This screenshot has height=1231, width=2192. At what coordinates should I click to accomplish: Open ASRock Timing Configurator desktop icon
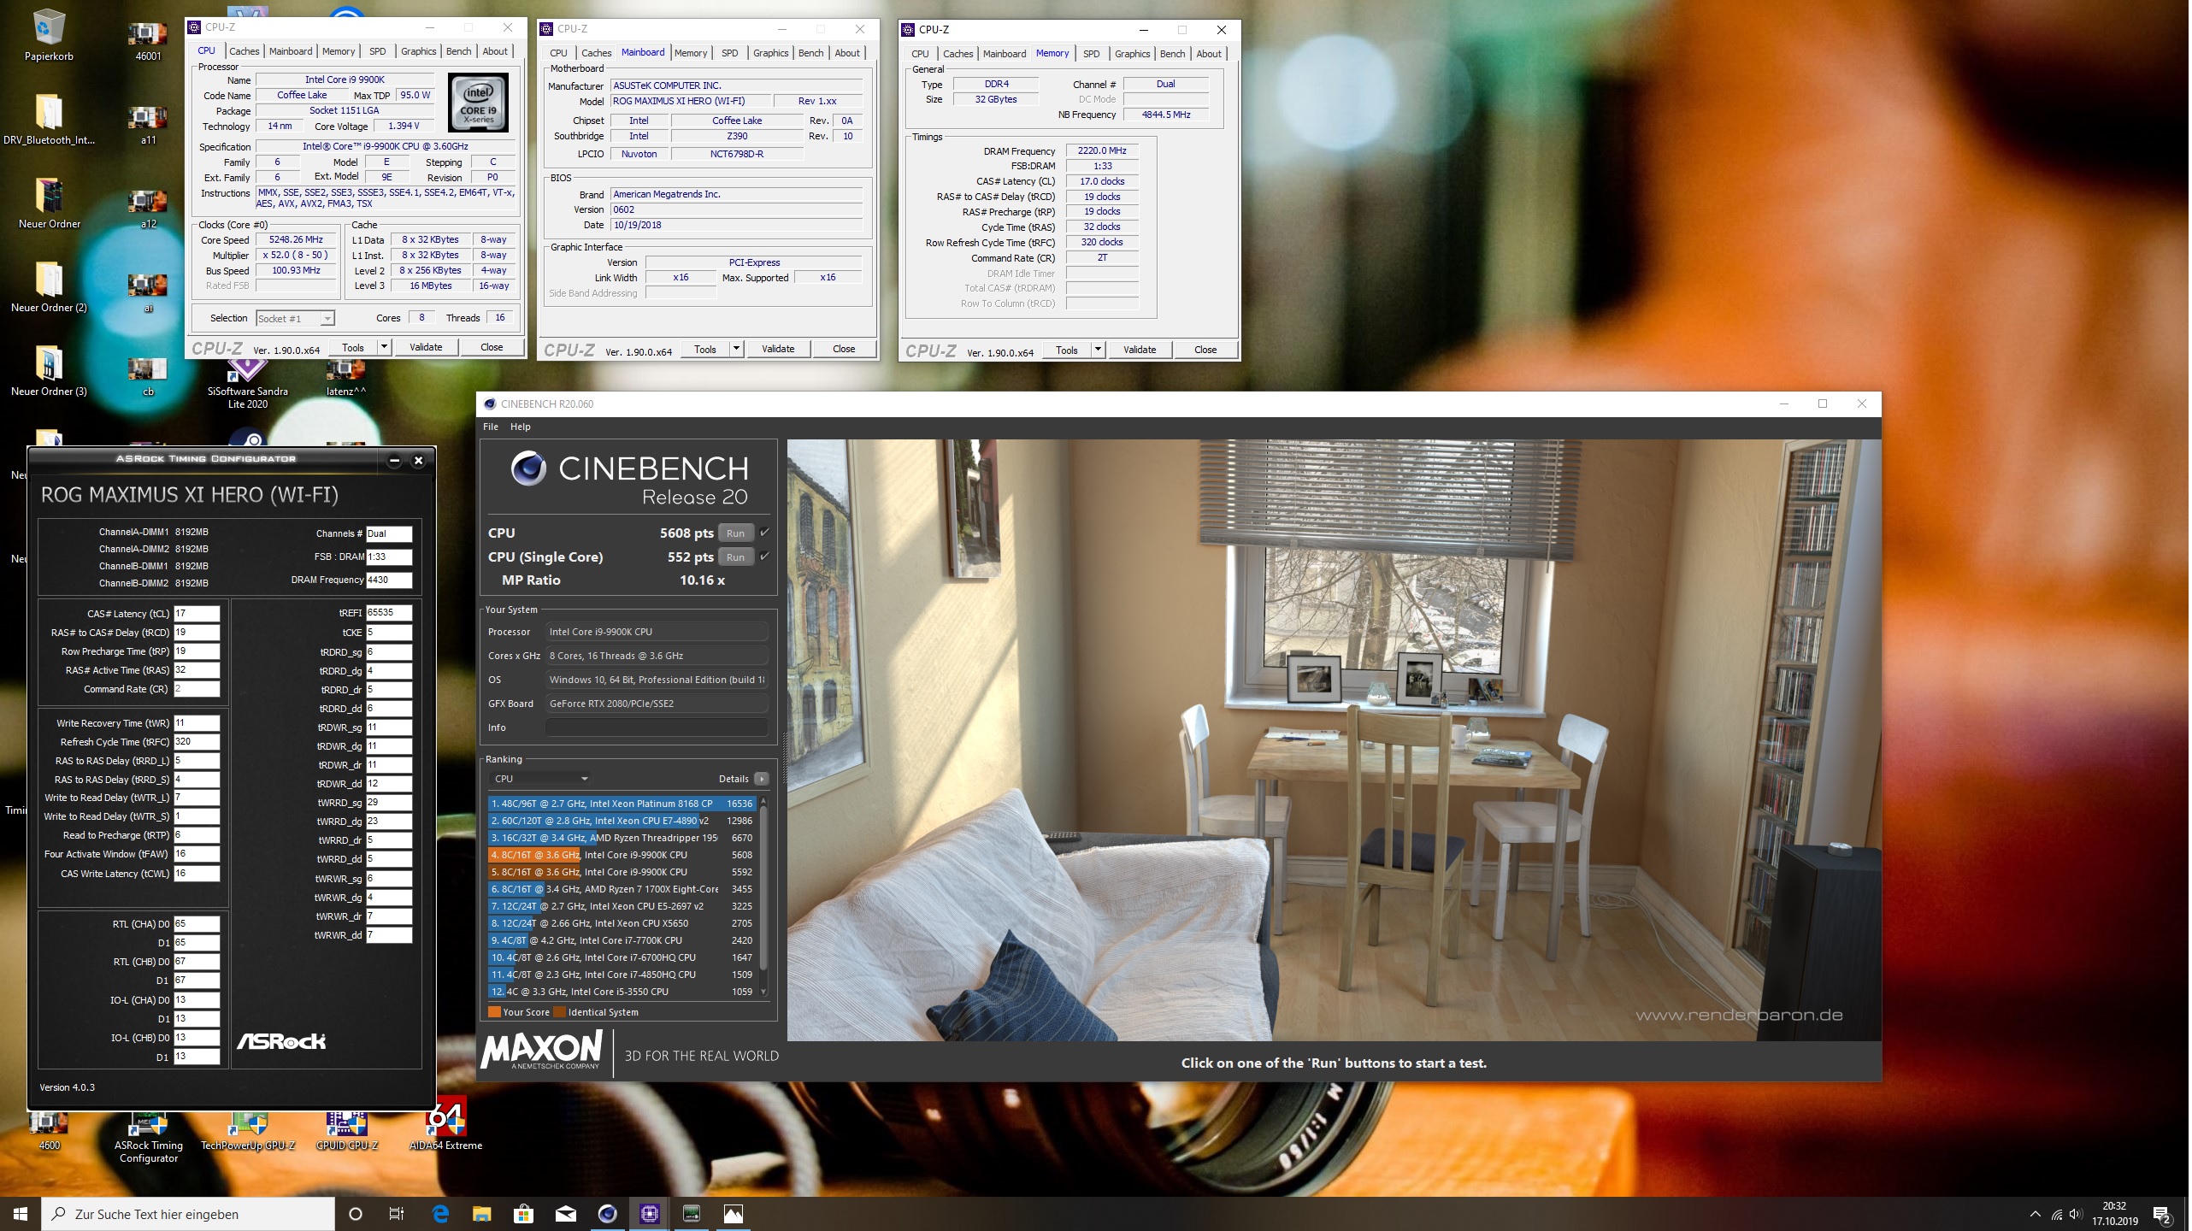(x=149, y=1123)
